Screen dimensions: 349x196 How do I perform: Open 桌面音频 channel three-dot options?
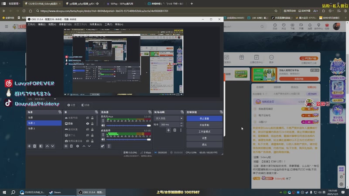click(x=103, y=135)
